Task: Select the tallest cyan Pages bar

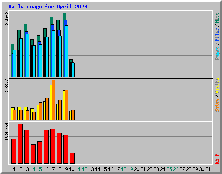Action: 66,51
